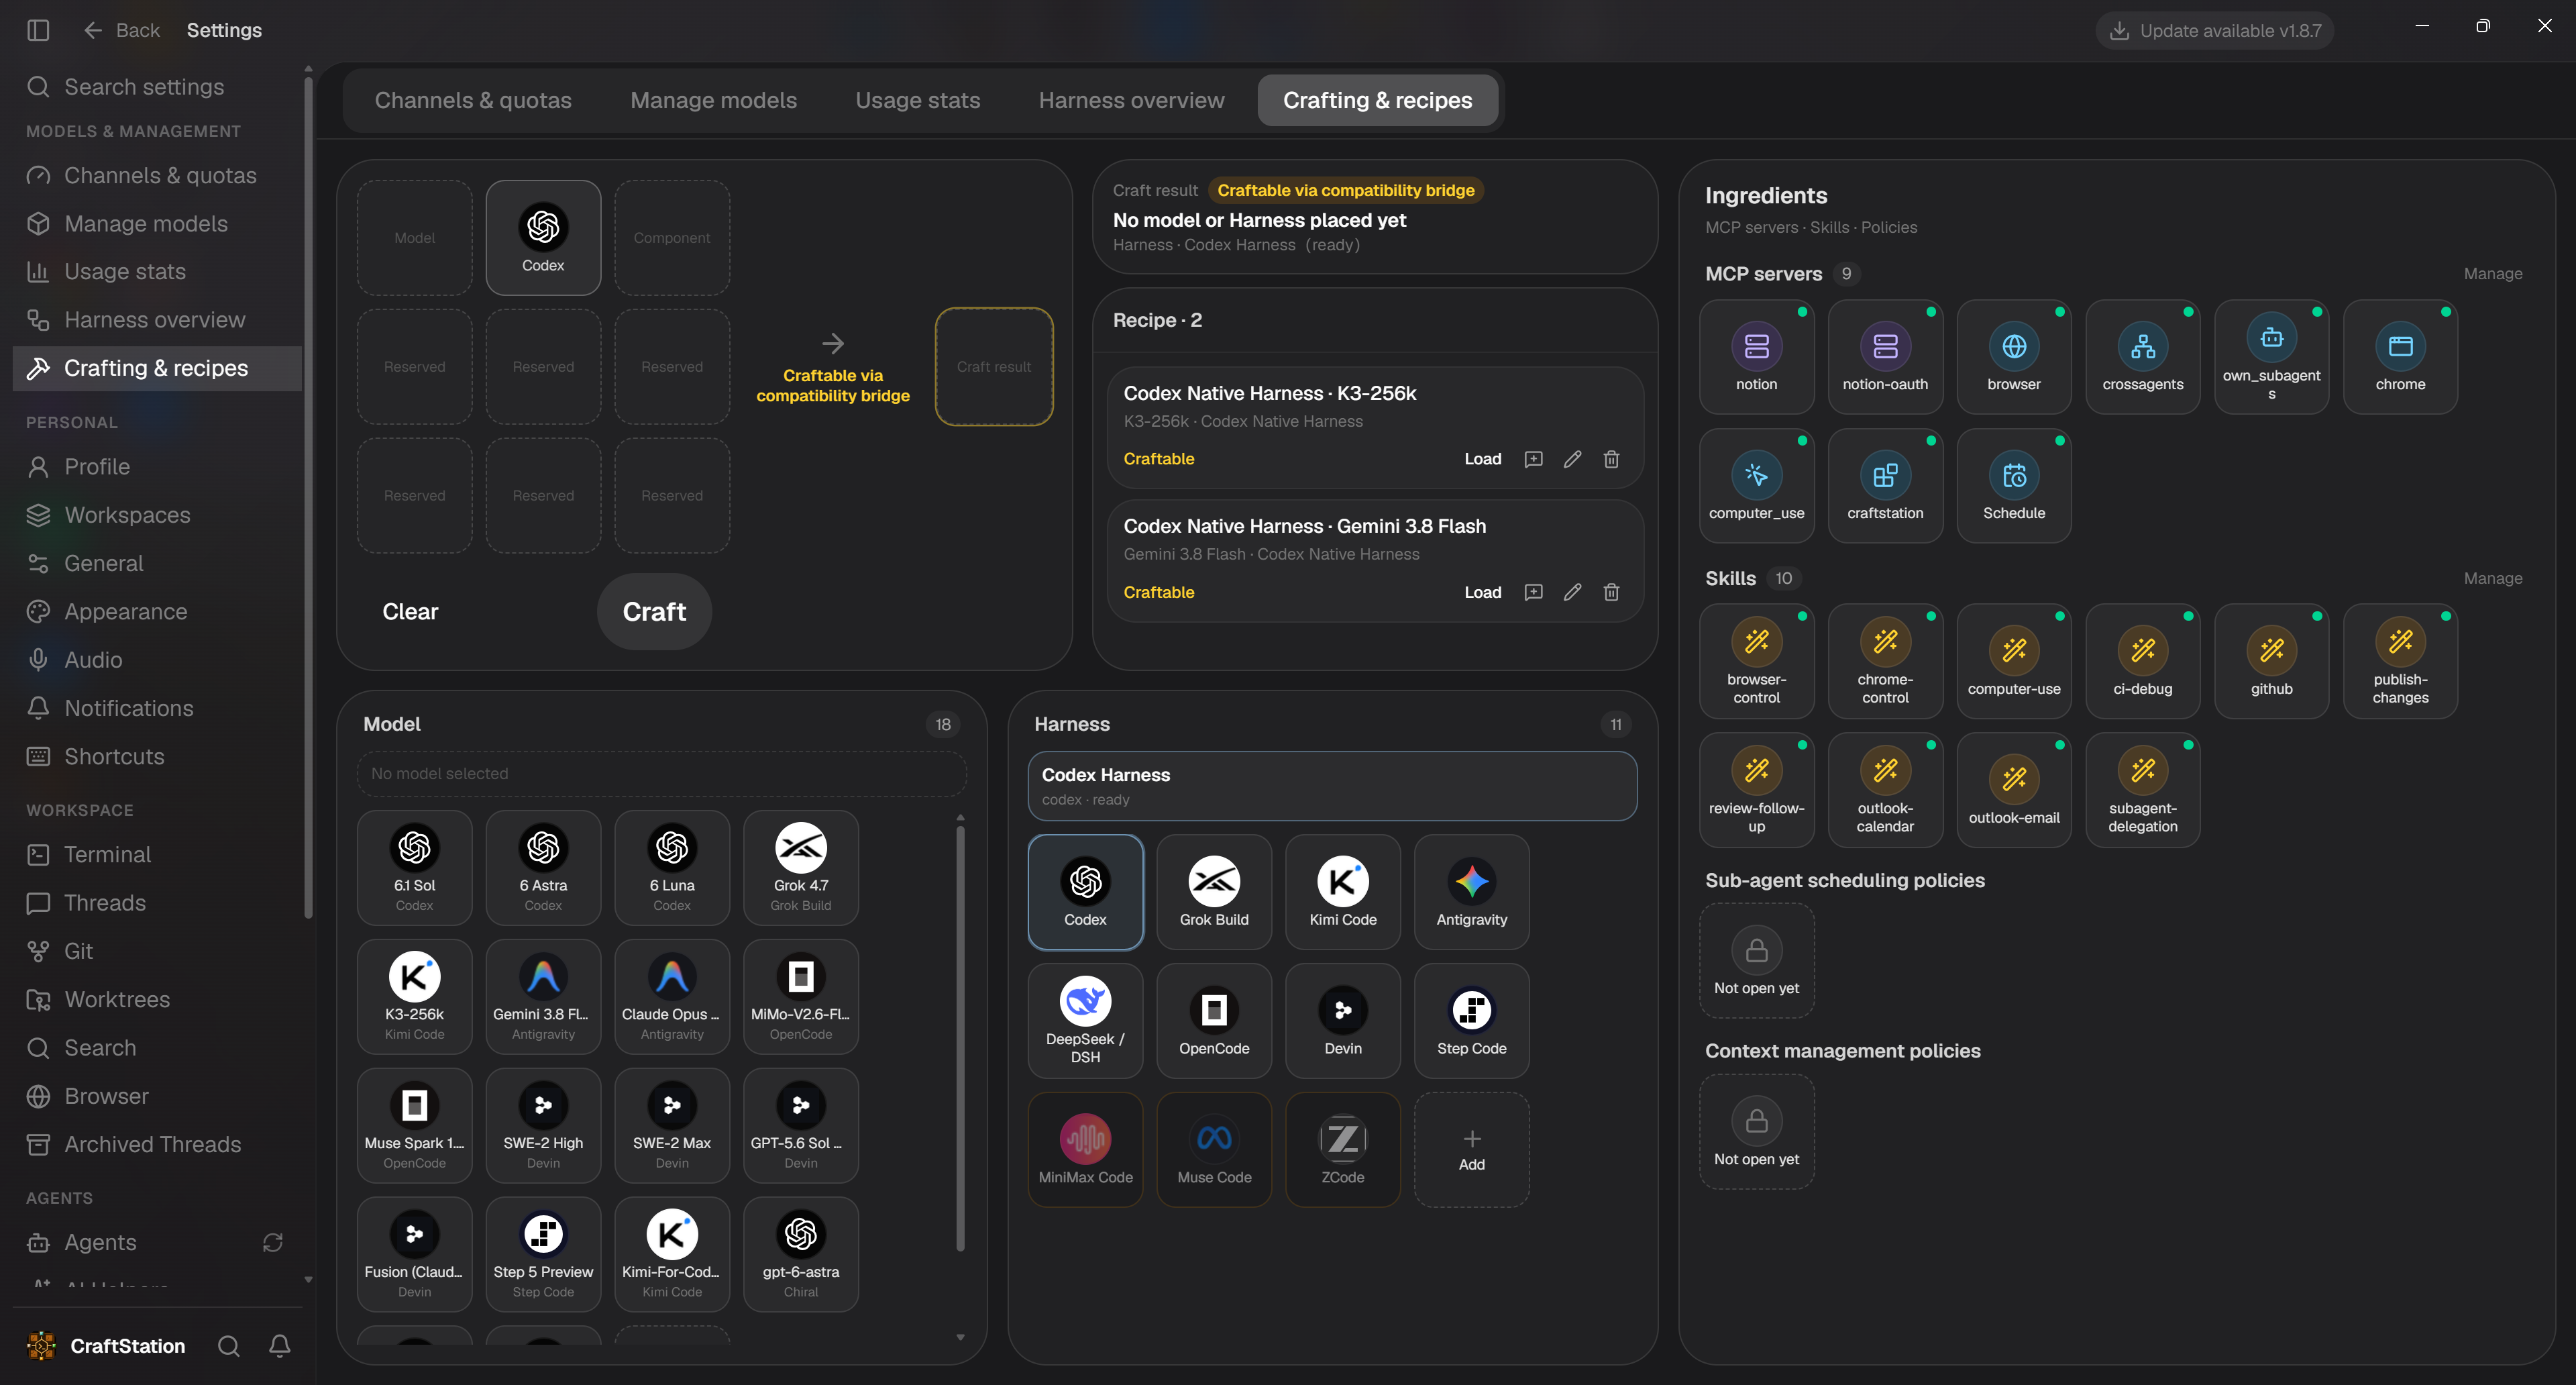Open Manage link for MCP servers

[x=2492, y=274]
